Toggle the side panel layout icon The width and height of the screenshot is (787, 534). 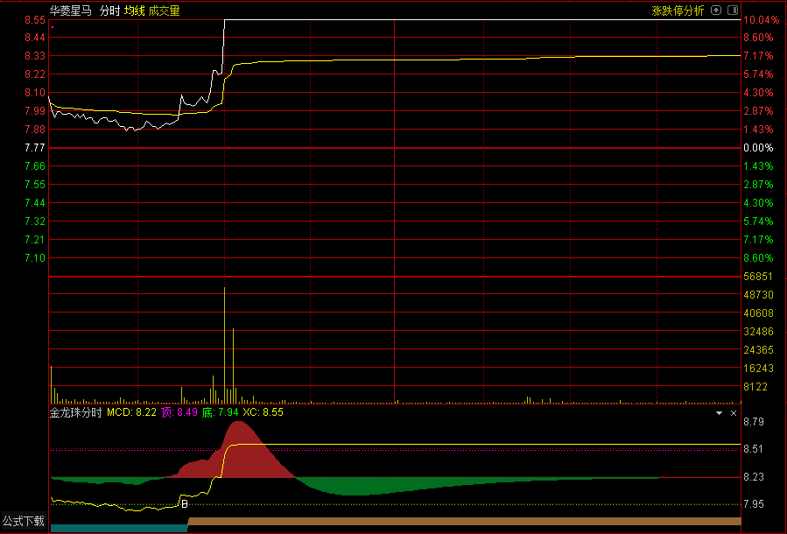click(x=733, y=10)
